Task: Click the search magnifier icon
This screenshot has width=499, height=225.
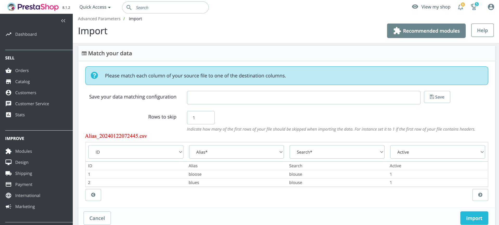Action: [129, 8]
